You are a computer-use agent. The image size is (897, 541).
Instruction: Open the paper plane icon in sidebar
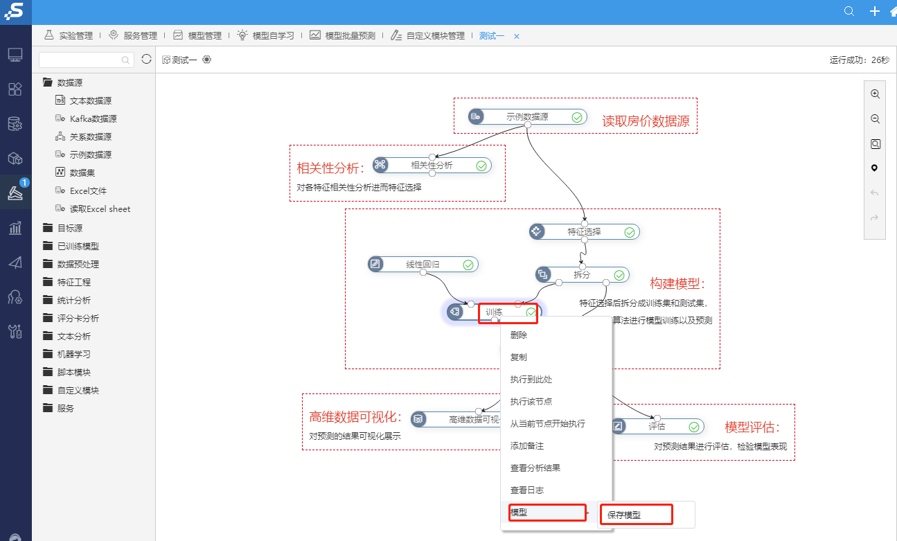[x=15, y=263]
